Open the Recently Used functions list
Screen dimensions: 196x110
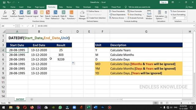coord(21,15)
